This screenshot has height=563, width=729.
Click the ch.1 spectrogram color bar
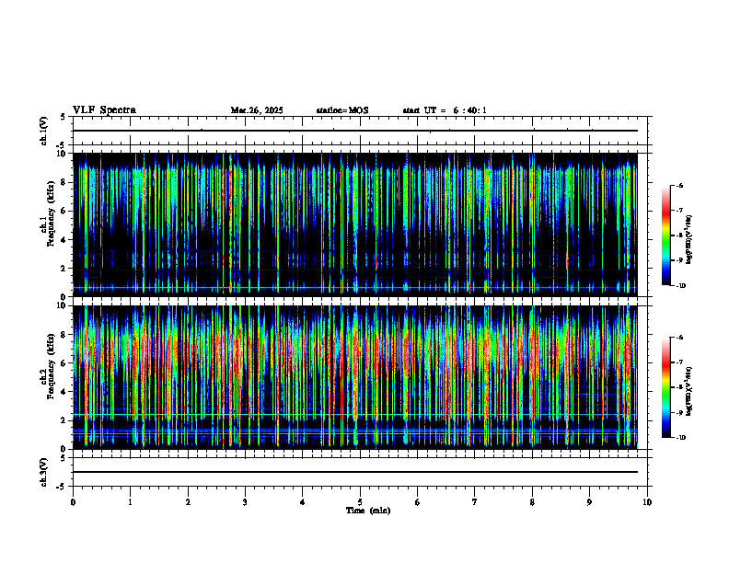click(666, 236)
